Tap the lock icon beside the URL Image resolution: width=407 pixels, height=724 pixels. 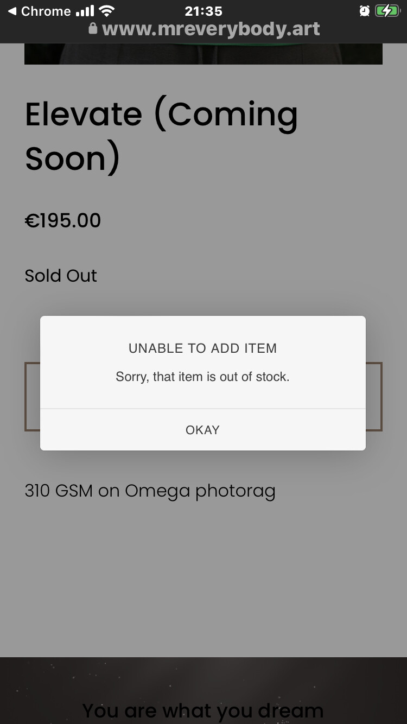click(x=93, y=29)
